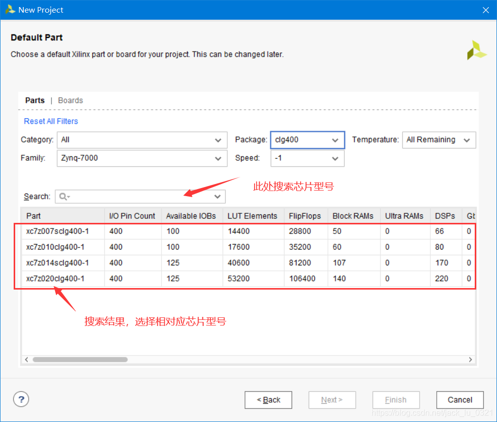Screen dimensions: 497x422
Task: Click the left scroll arrow of horizontal scrollbar
Action: click(27, 359)
